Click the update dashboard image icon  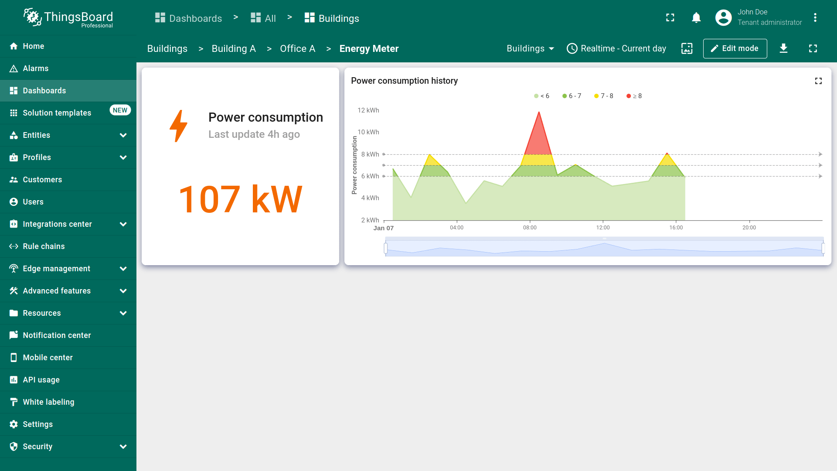click(687, 48)
